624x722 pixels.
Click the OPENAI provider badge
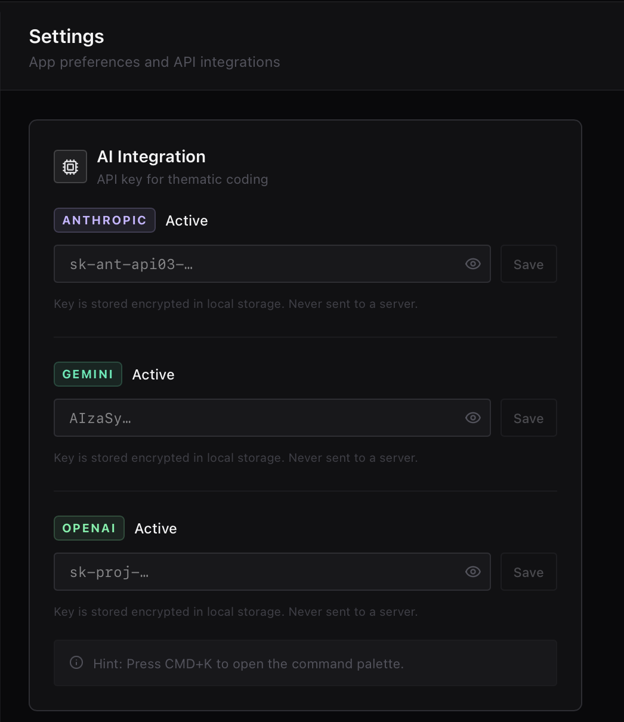(x=89, y=528)
